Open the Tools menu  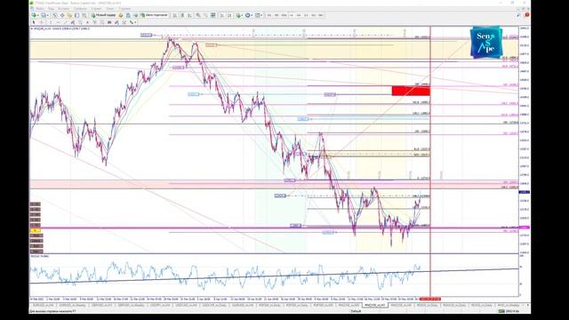96,8
